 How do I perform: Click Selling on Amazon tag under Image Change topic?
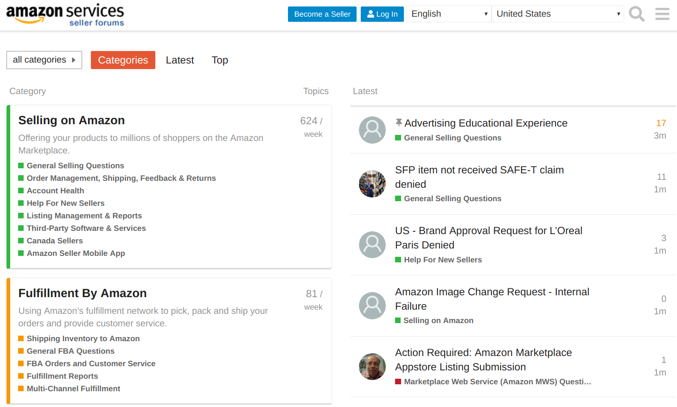coord(438,320)
